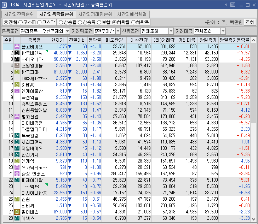Click the down arrow icon in 솔고바이오 row
Image resolution: width=258 pixels, height=224 pixels.
click(x=70, y=47)
